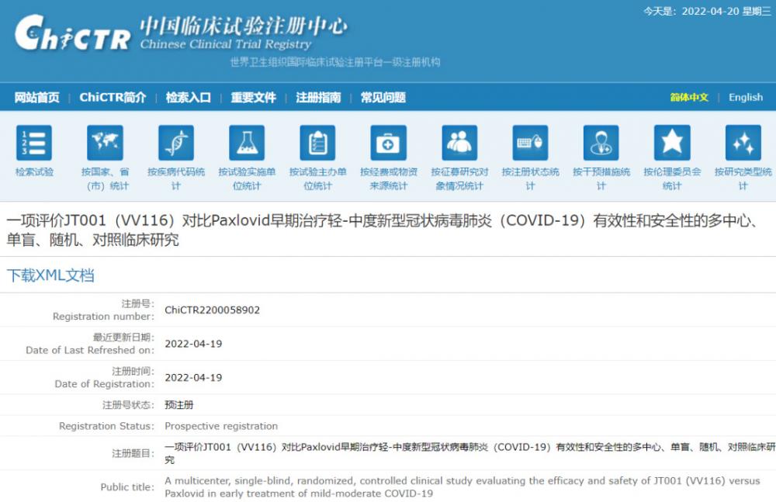The width and height of the screenshot is (776, 502).
Task: Click the flask trial site statistics icon
Action: tap(247, 143)
